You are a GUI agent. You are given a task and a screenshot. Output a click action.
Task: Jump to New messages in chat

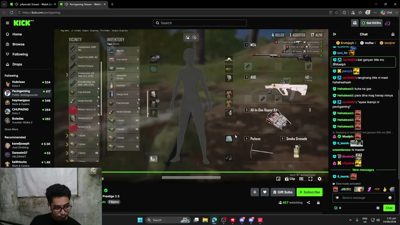(363, 170)
